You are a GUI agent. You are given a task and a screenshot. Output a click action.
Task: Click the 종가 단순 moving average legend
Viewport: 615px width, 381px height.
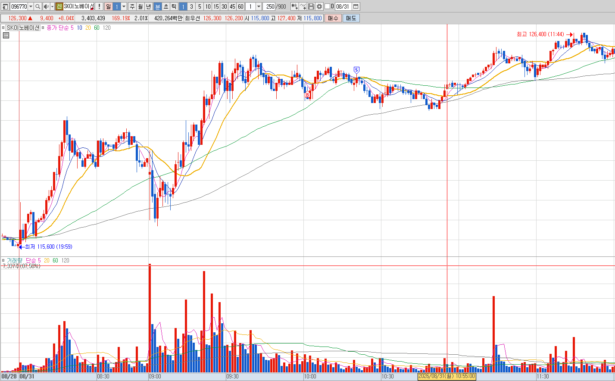[58, 28]
